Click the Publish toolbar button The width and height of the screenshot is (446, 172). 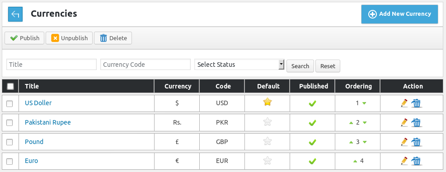point(24,38)
